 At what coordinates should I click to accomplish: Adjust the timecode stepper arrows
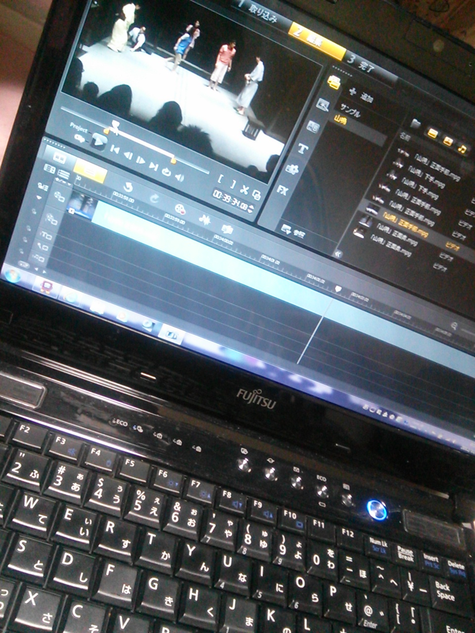251,208
